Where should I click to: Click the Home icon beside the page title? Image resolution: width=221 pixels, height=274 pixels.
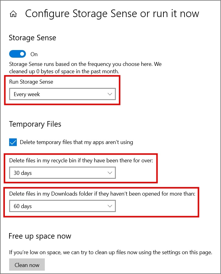13,14
